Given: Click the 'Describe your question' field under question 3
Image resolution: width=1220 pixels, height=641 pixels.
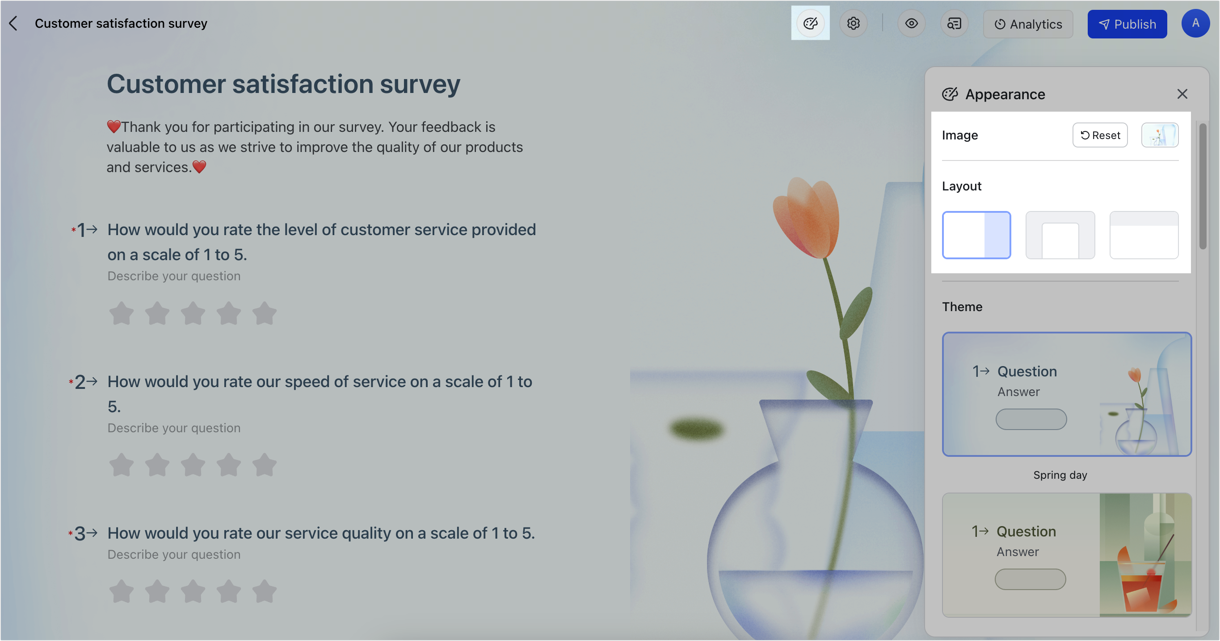Looking at the screenshot, I should (174, 554).
